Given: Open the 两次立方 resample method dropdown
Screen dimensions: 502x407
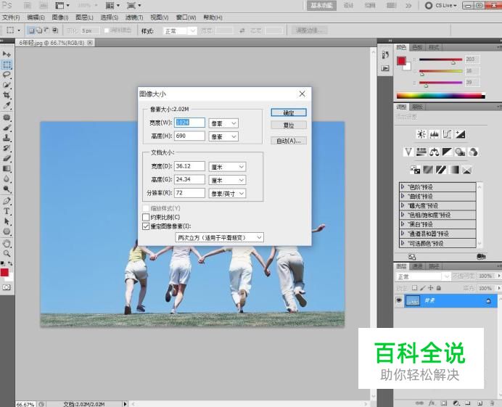Looking at the screenshot, I should tap(220, 238).
